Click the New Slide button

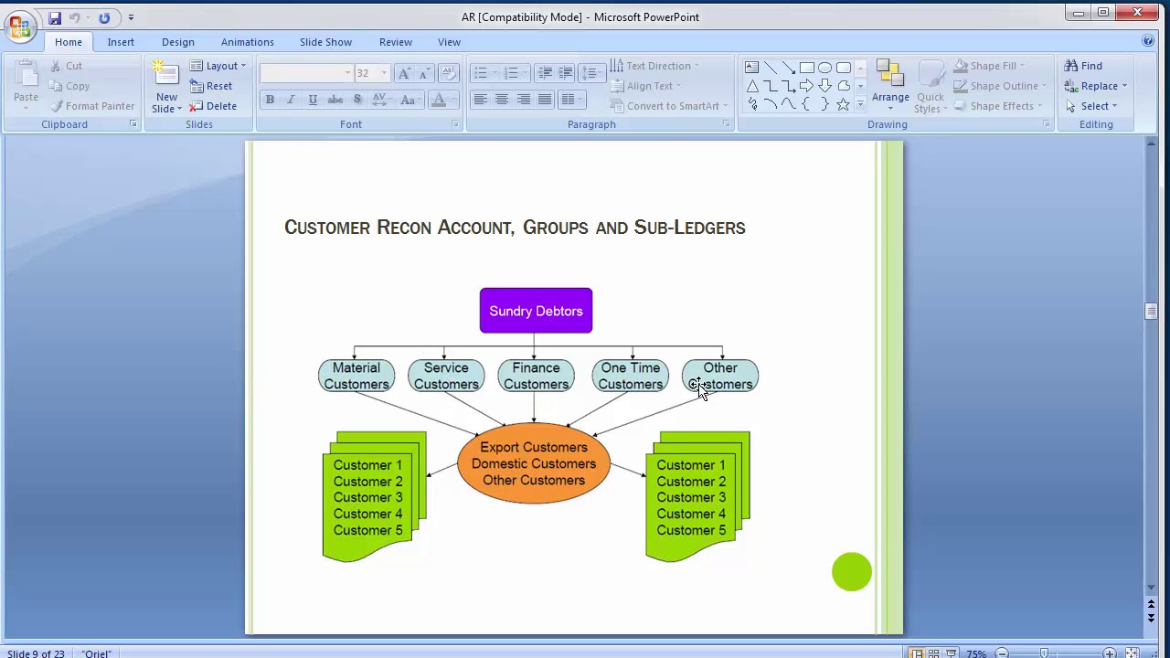[166, 87]
